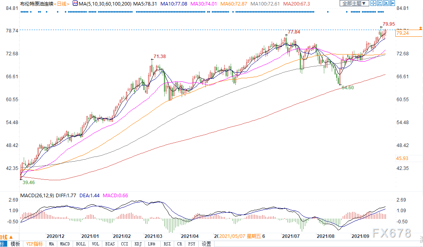Open the 设置 settings button
Image resolution: width=423 pixels, height=247 pixels.
pyautogui.click(x=207, y=244)
